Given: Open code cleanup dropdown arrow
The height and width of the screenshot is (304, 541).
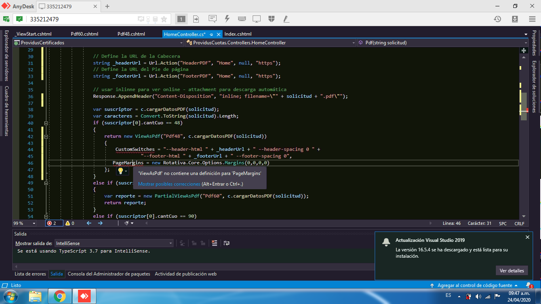Looking at the screenshot, I should click(132, 224).
